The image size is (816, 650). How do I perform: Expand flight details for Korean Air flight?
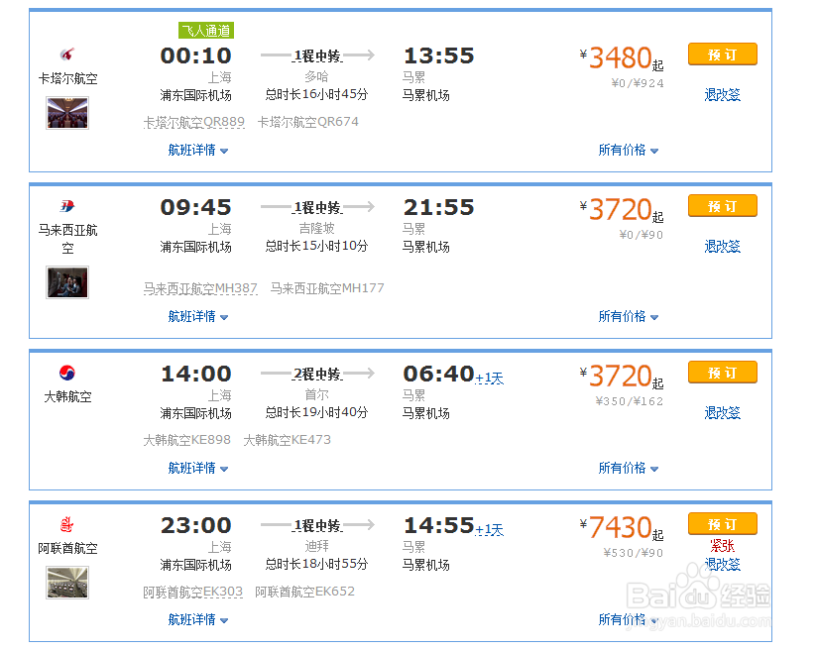coord(198,468)
